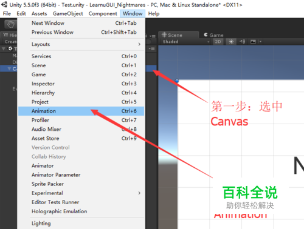The height and width of the screenshot is (229, 304).
Task: Open the Animator window
Action: pyautogui.click(x=81, y=166)
